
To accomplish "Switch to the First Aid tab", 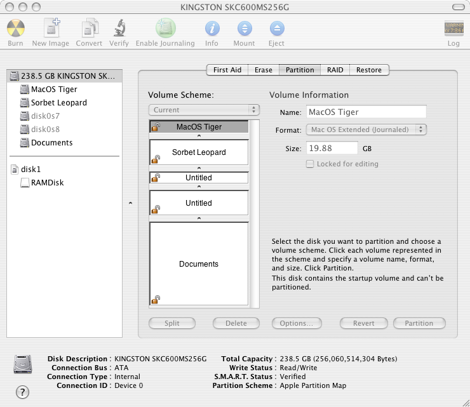I will [x=227, y=70].
